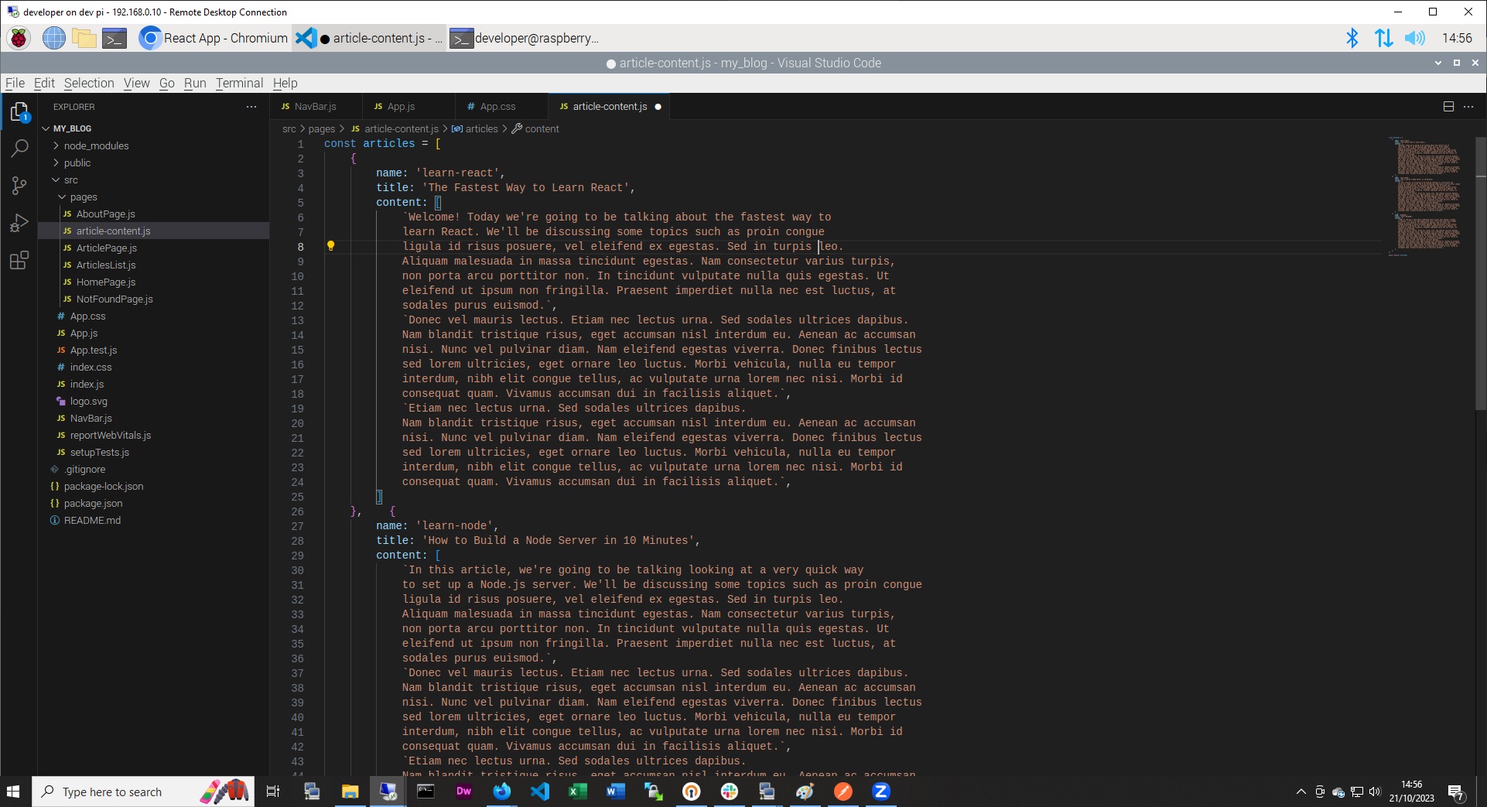Click the volume speaker icon in Pi panel

(1414, 38)
